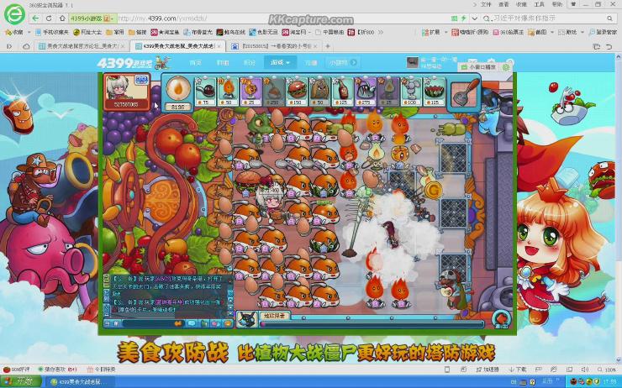Pick the hamburger food card

coord(295,91)
